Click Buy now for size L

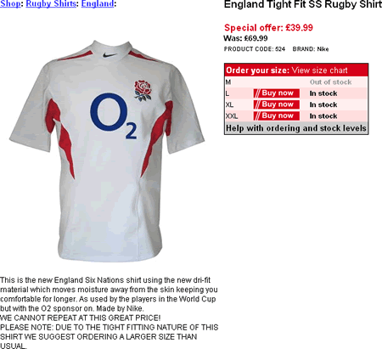tap(277, 93)
